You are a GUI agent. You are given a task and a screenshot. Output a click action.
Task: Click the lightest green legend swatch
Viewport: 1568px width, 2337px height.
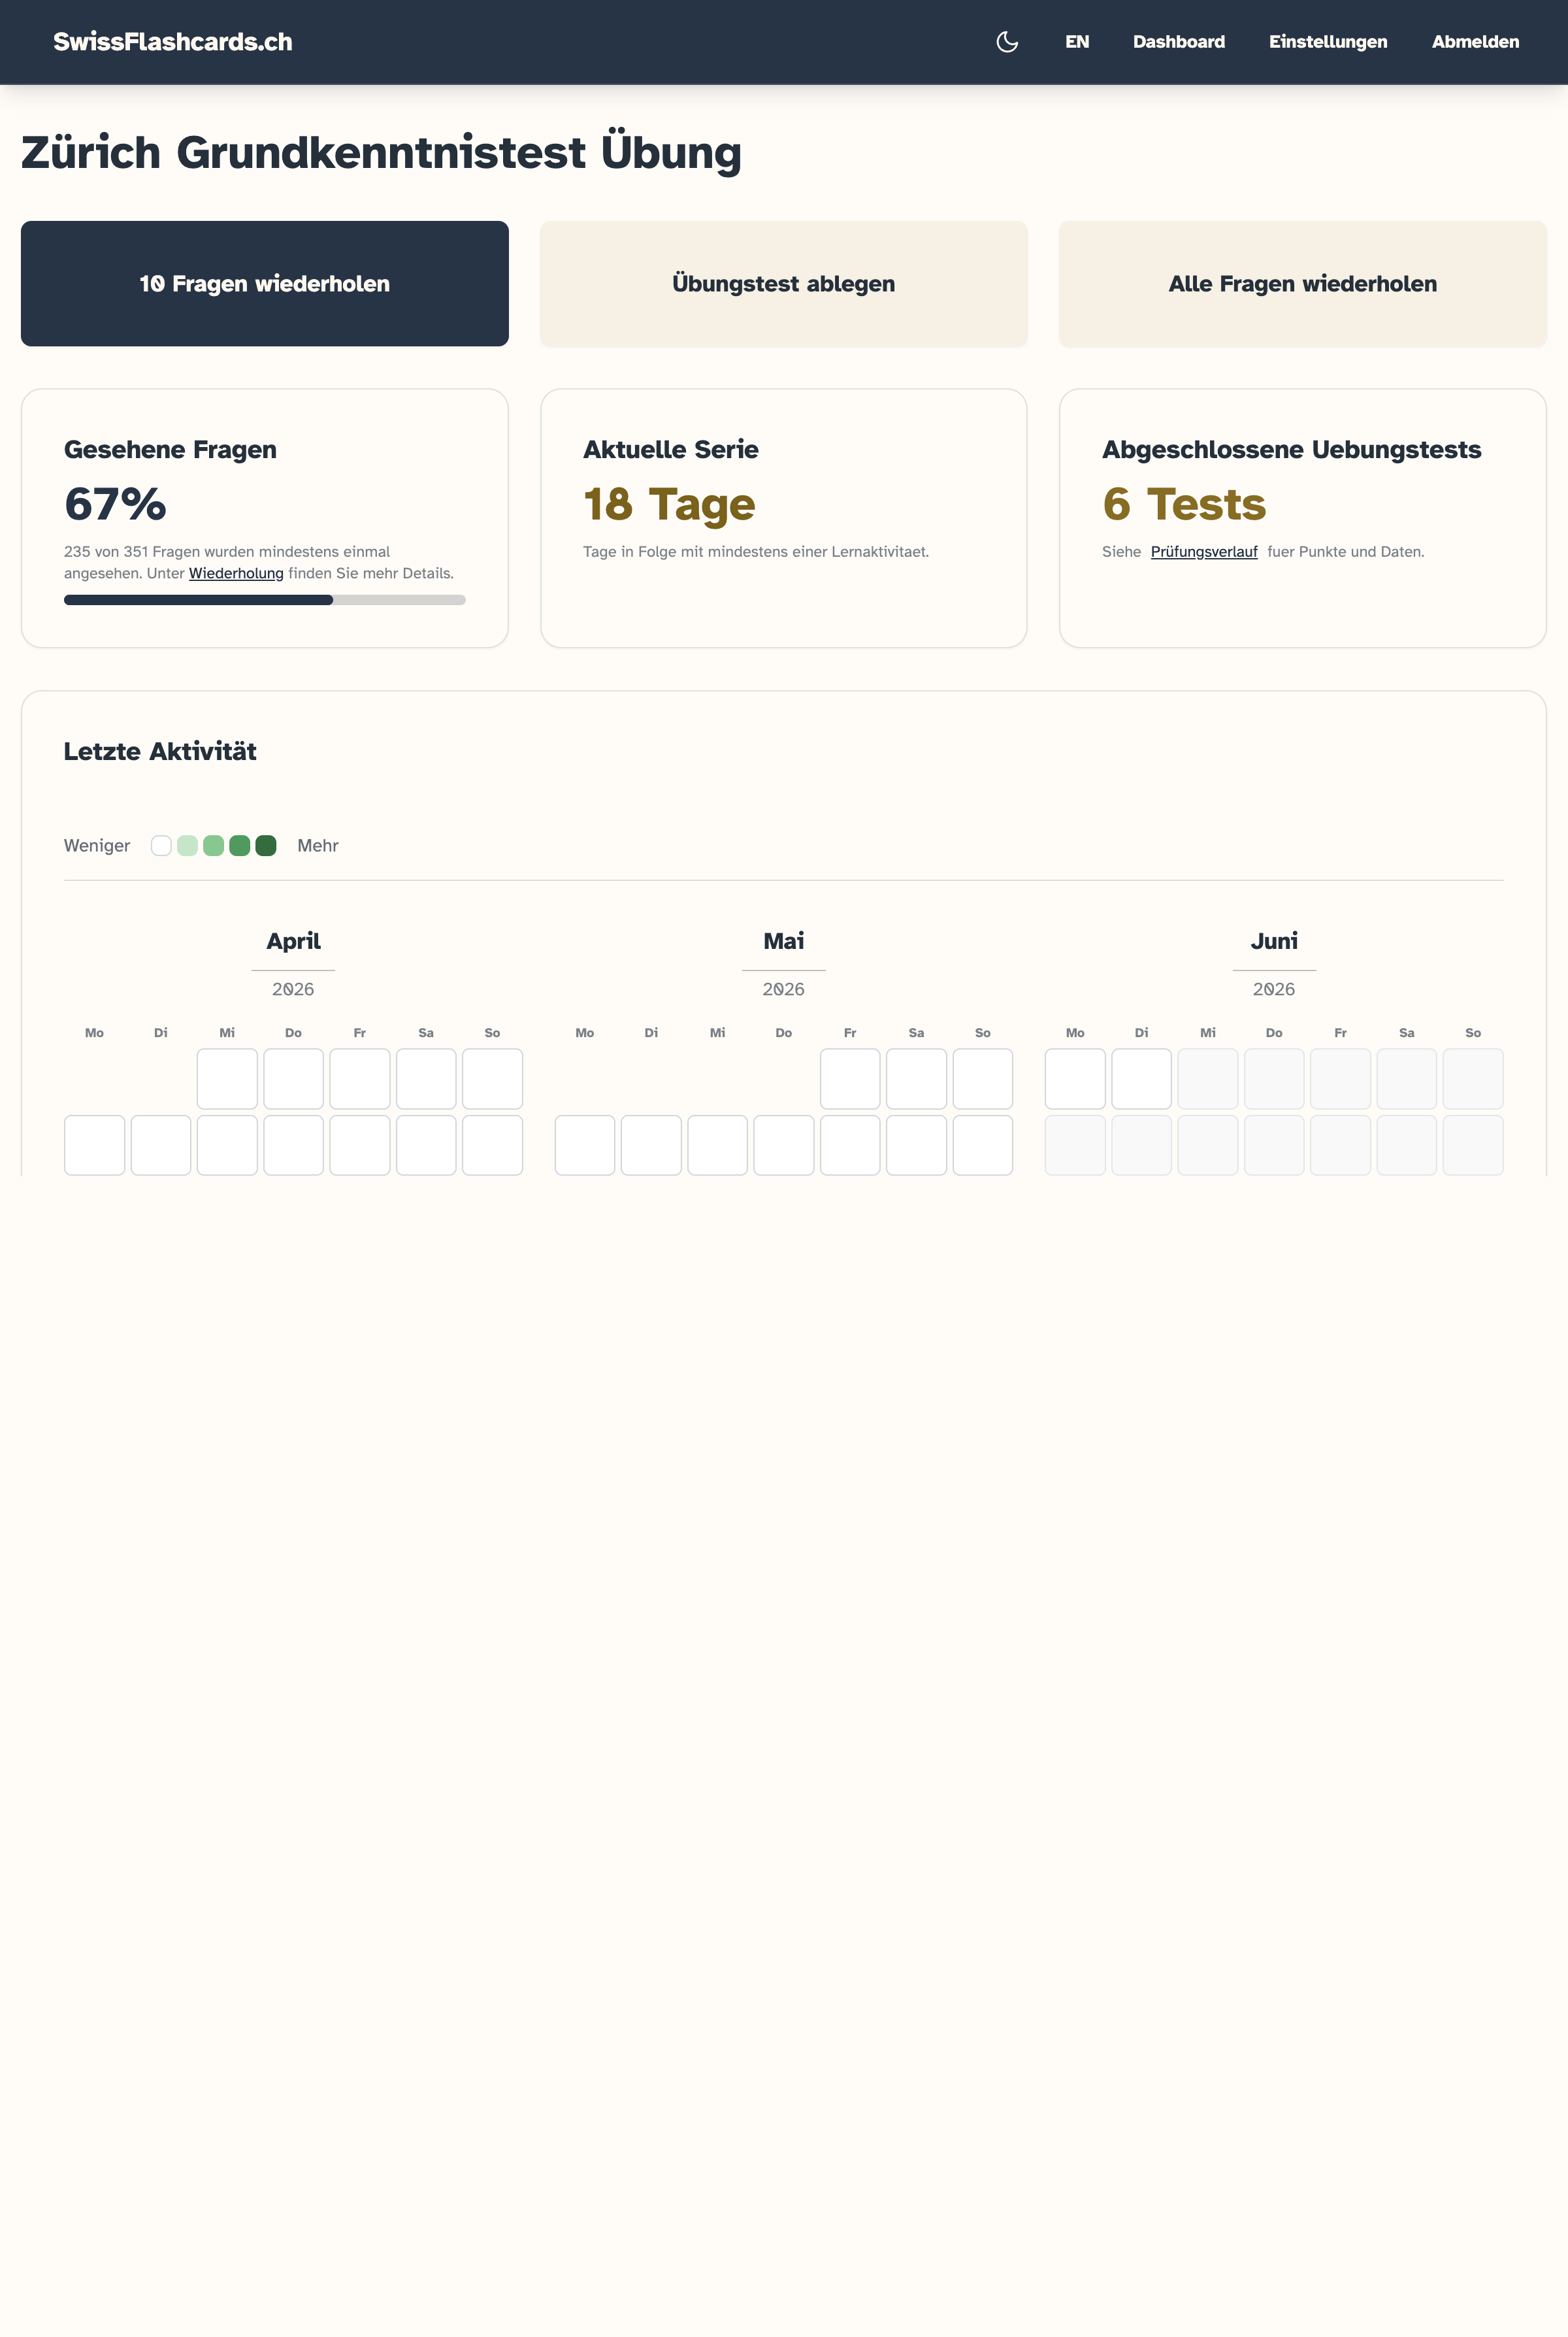tap(187, 846)
